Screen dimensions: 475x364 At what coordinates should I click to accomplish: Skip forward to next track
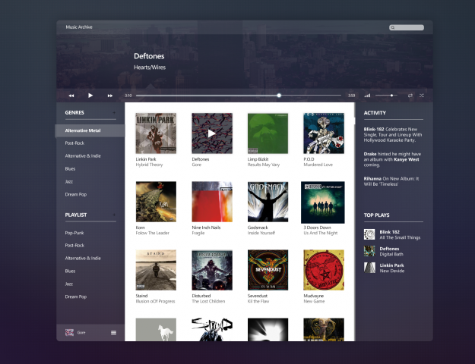click(110, 96)
